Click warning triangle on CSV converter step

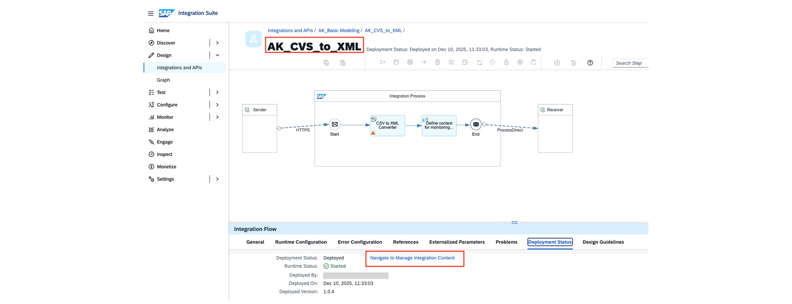point(373,133)
